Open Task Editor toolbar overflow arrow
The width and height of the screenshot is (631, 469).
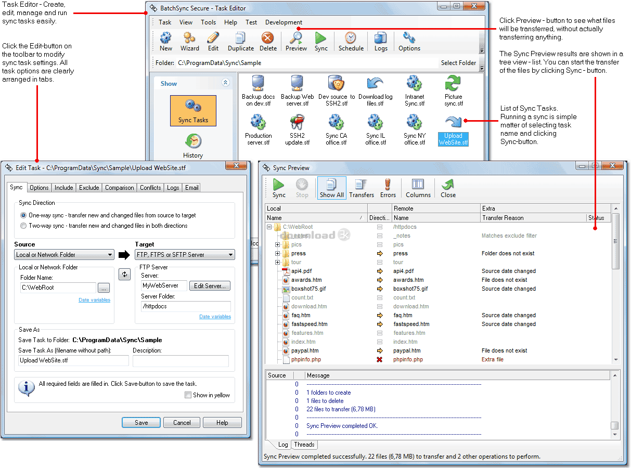point(482,51)
